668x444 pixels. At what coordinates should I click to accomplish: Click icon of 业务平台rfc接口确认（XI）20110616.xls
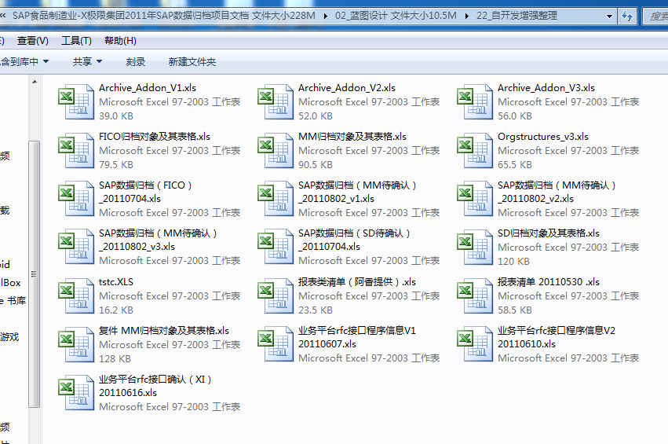click(76, 392)
